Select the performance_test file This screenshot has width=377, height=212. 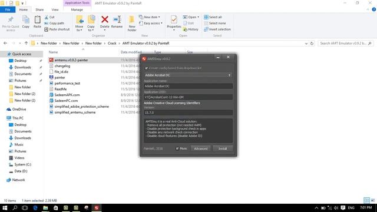pos(67,83)
